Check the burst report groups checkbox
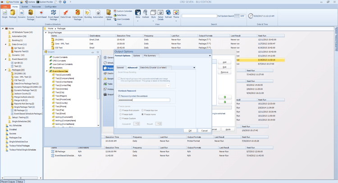 pos(119,79)
